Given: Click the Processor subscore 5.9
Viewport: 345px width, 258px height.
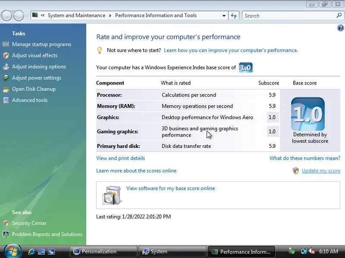Looking at the screenshot, I should [272, 95].
